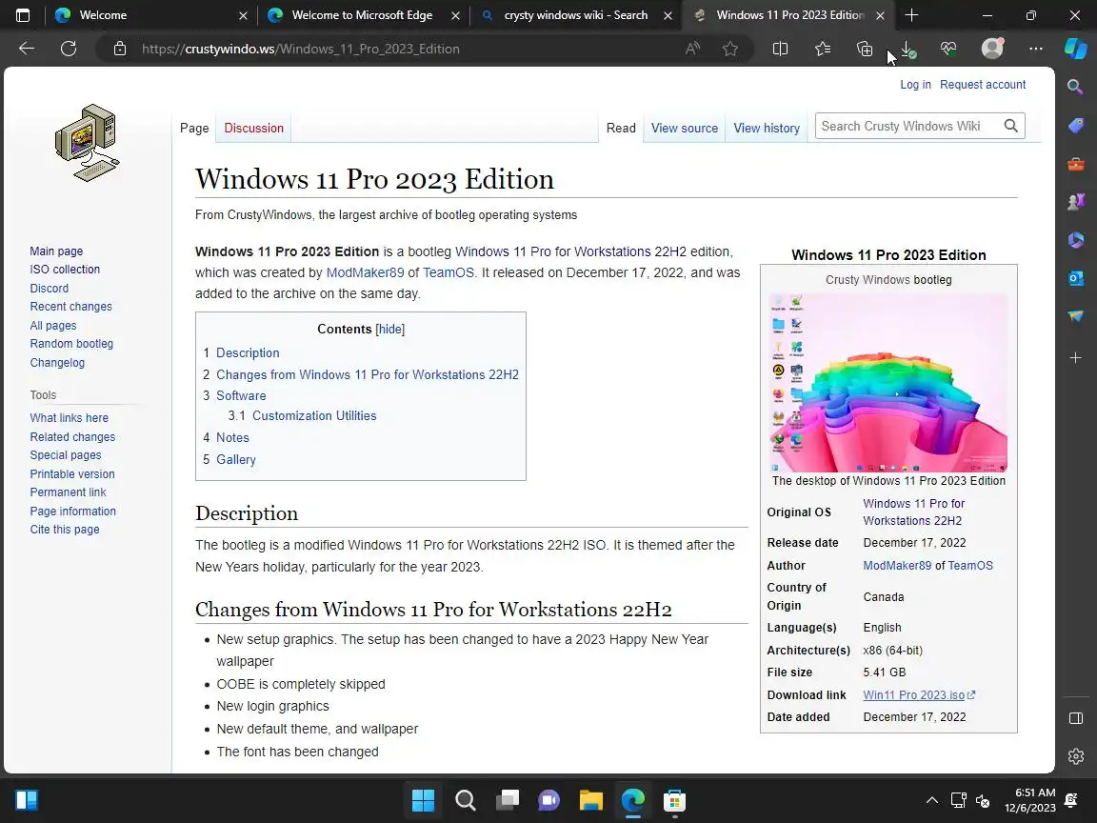
Task: Click the Log in link
Action: click(x=915, y=84)
